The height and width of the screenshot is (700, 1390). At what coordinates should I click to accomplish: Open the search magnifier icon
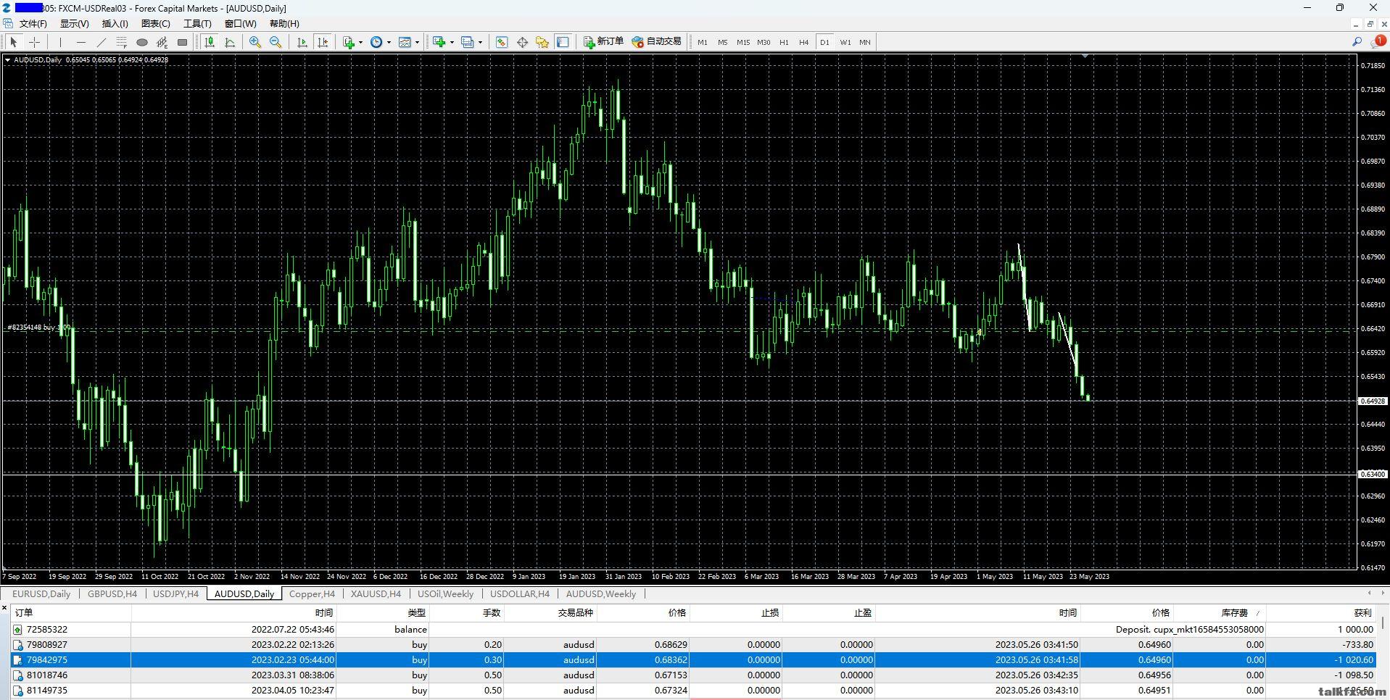pyautogui.click(x=1357, y=42)
